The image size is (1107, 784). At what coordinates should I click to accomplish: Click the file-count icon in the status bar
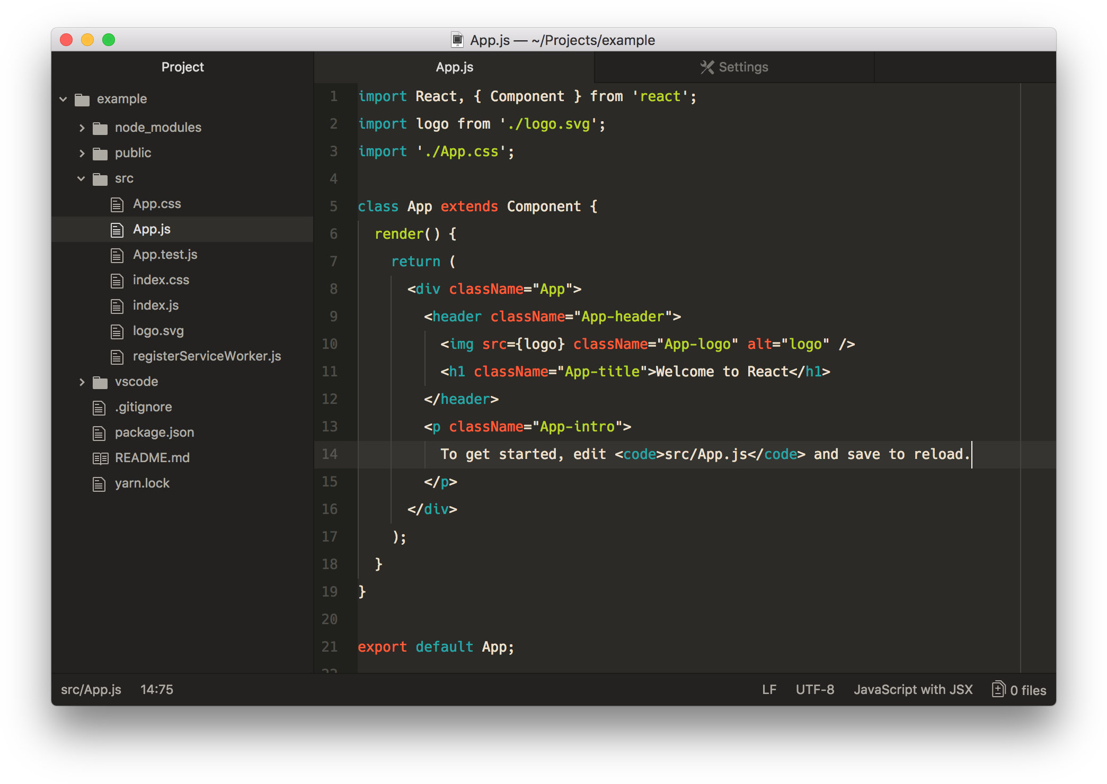tap(999, 689)
